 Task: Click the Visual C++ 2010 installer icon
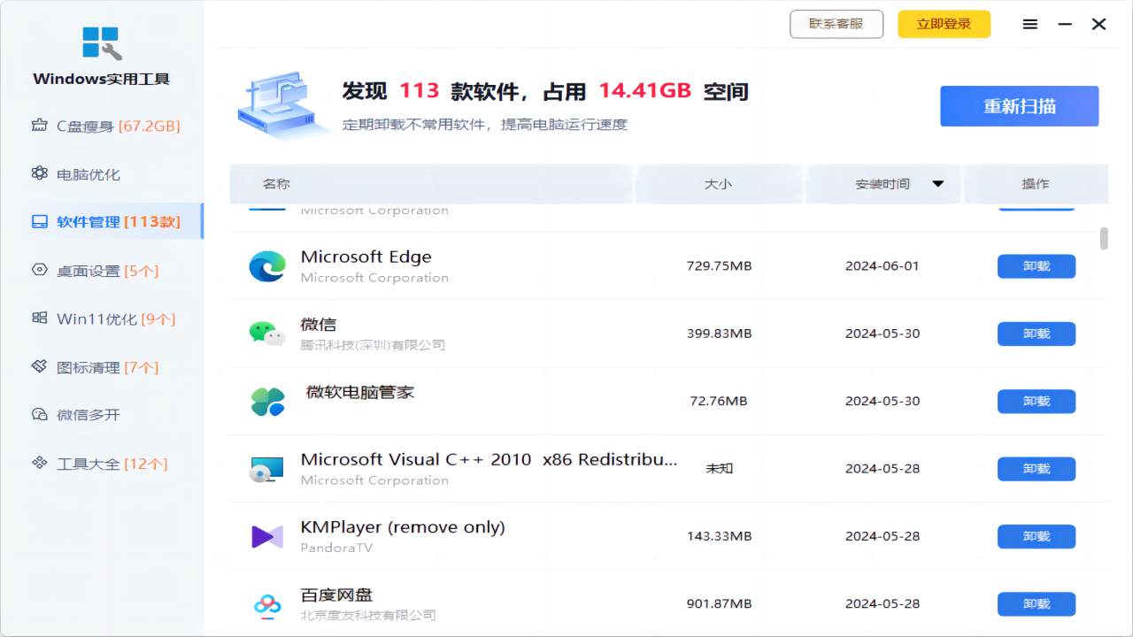pos(266,469)
